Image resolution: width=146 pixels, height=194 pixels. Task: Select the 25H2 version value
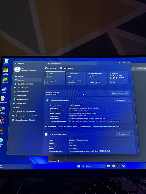(71, 143)
